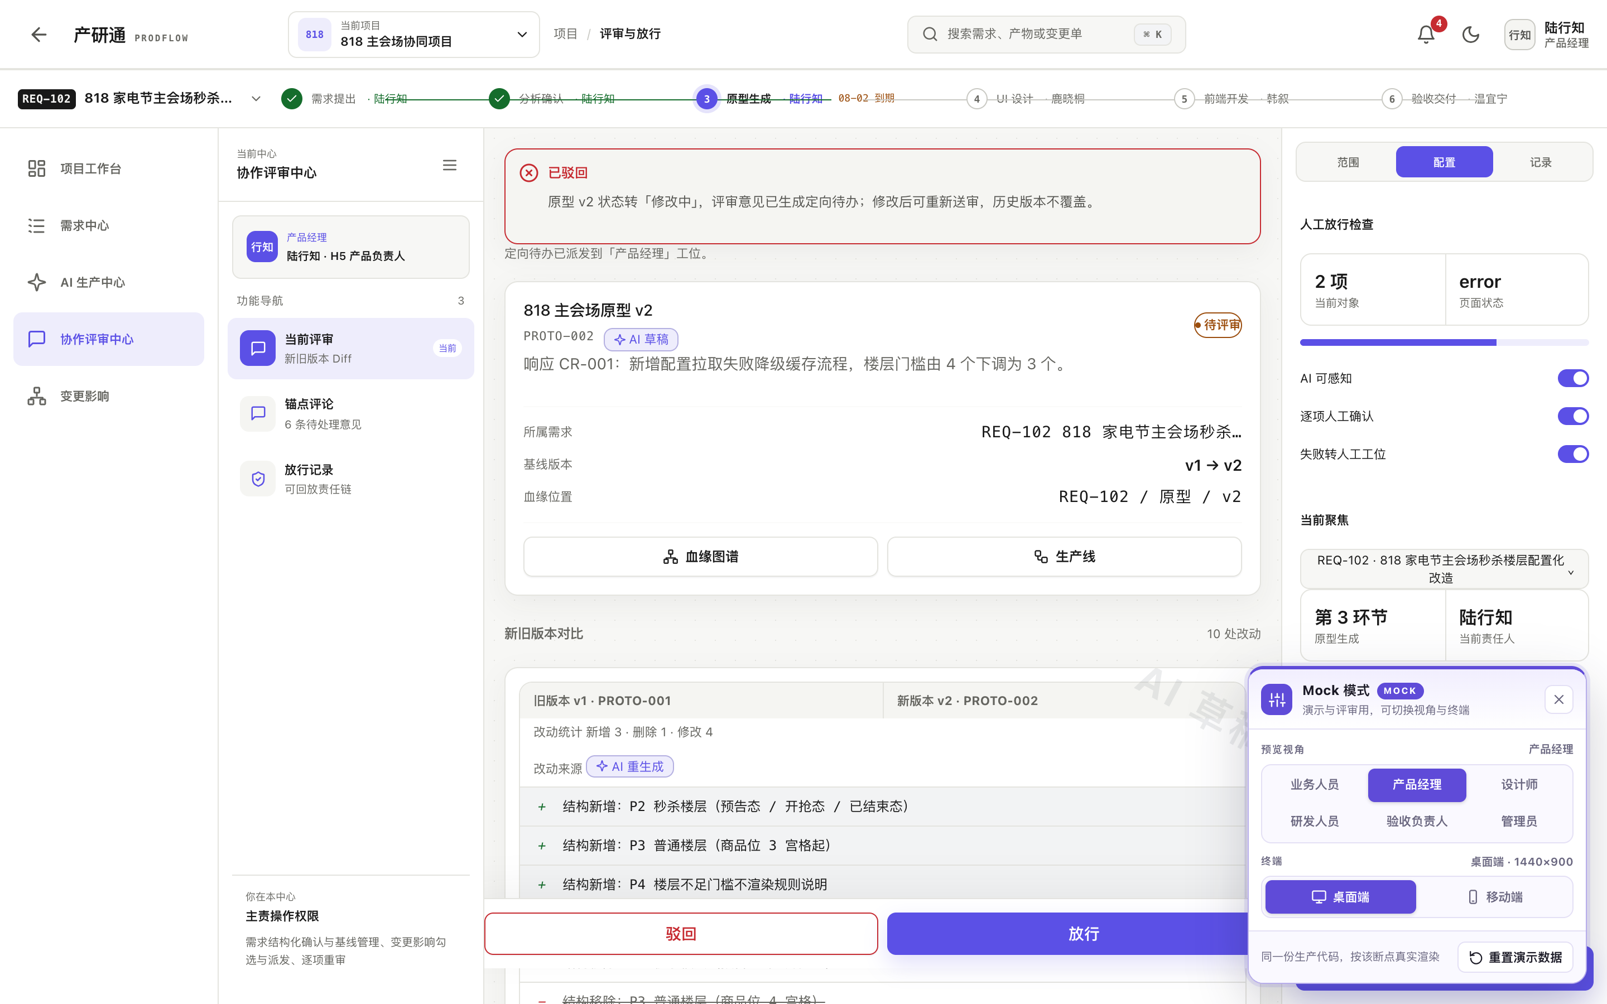Click the 分析确认 completed checkmark

[x=499, y=99]
